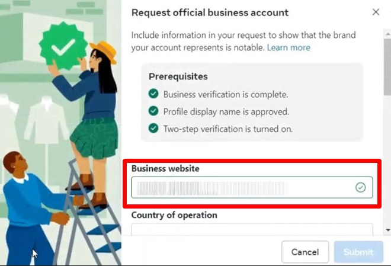Viewport: 391px width, 266px height.
Task: Click the scrollbar up arrow
Action: click(x=388, y=34)
